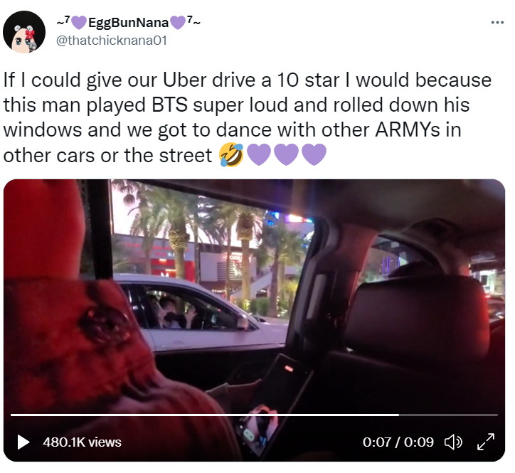Click the purple heart after the EggBunNana name
Screen dimensions: 515x473
tap(178, 22)
